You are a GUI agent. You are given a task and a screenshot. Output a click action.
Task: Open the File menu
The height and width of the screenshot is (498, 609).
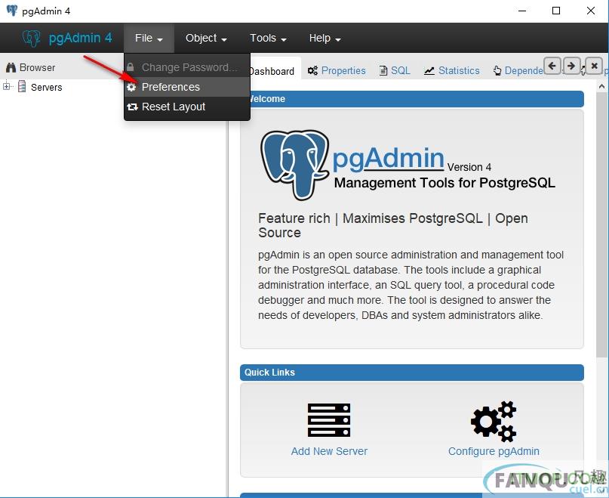(149, 38)
